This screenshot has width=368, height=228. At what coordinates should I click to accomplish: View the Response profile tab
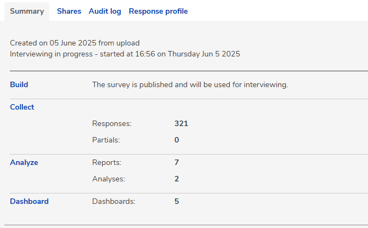[x=158, y=12]
